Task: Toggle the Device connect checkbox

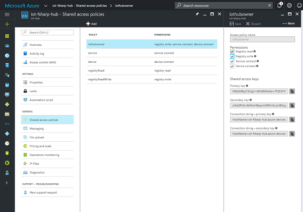Action: tap(232, 66)
